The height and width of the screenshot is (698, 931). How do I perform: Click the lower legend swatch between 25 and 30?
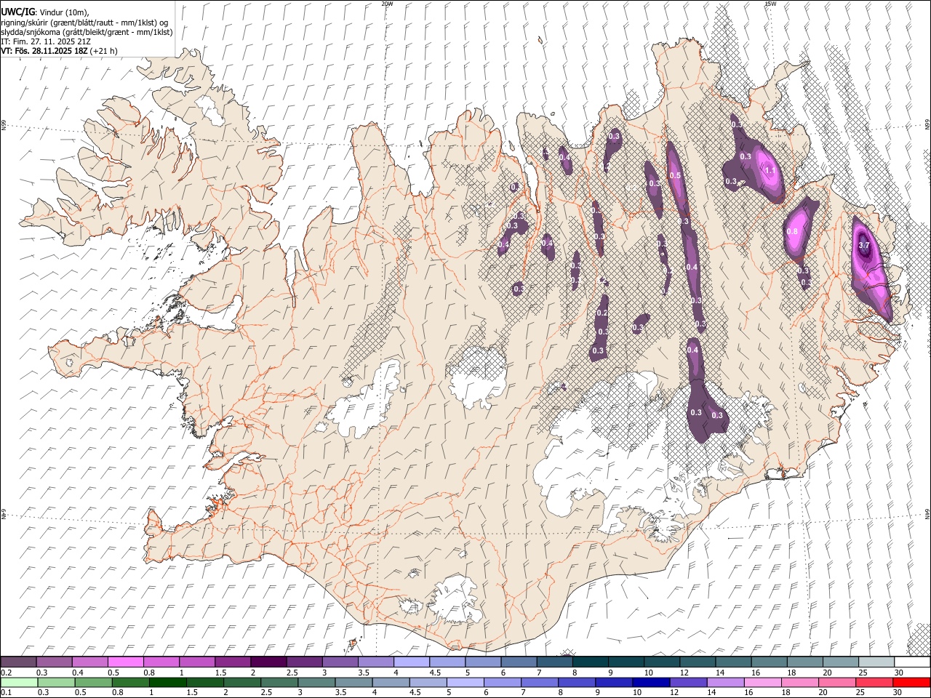coord(874,682)
